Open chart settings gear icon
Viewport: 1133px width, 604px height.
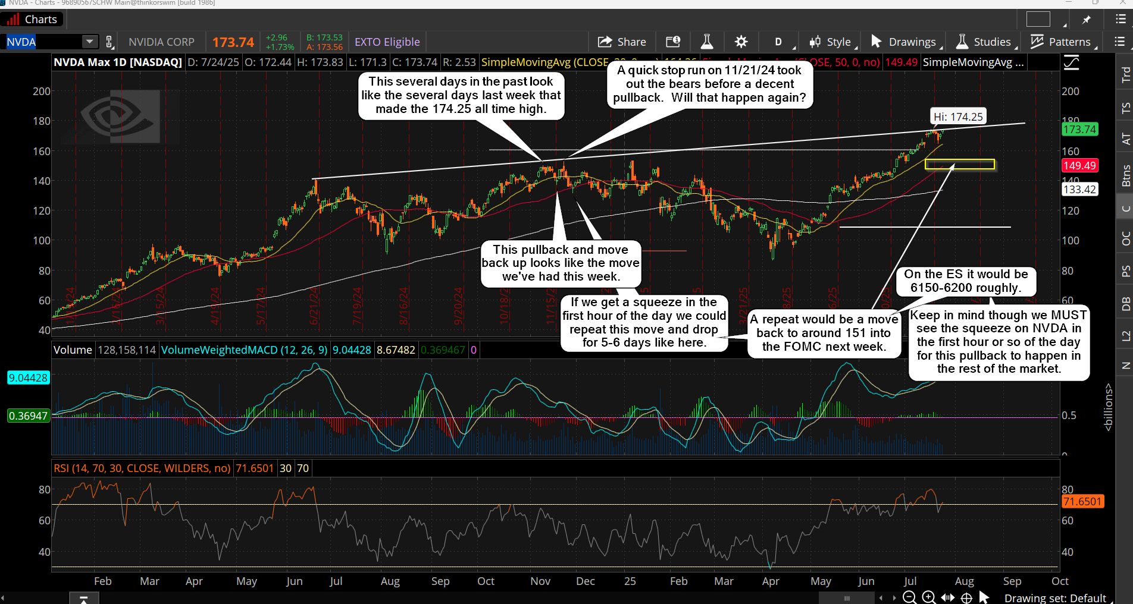[741, 42]
